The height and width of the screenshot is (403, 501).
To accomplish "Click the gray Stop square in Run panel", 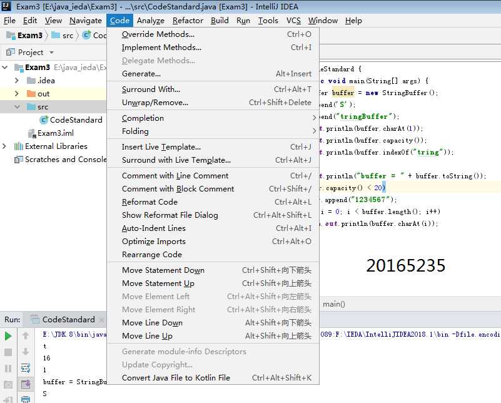I will pos(8,352).
